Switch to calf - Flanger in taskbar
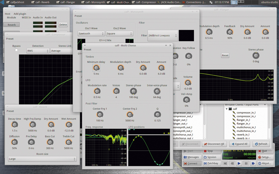Screen dimensions: 279x174 click(66, 2)
